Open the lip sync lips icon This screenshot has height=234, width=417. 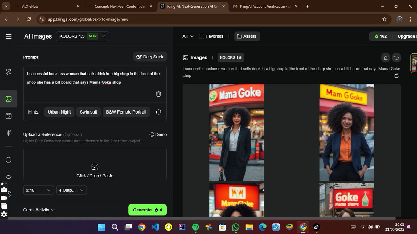pyautogui.click(x=9, y=177)
